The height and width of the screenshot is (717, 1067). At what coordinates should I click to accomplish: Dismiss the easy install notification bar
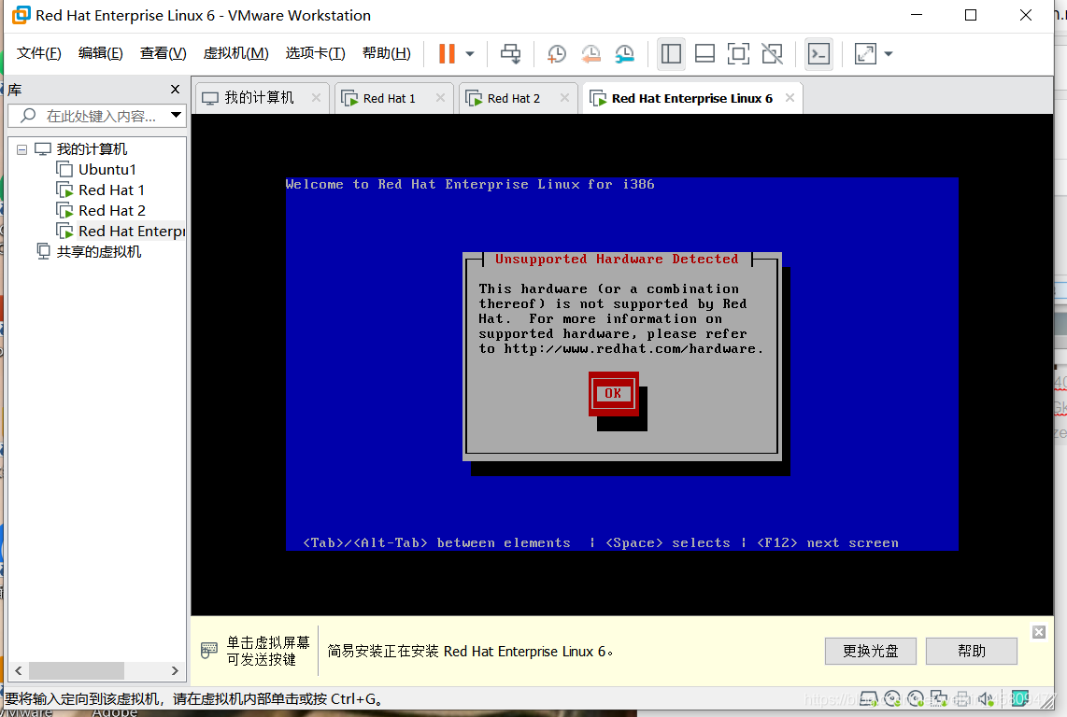[x=1038, y=632]
